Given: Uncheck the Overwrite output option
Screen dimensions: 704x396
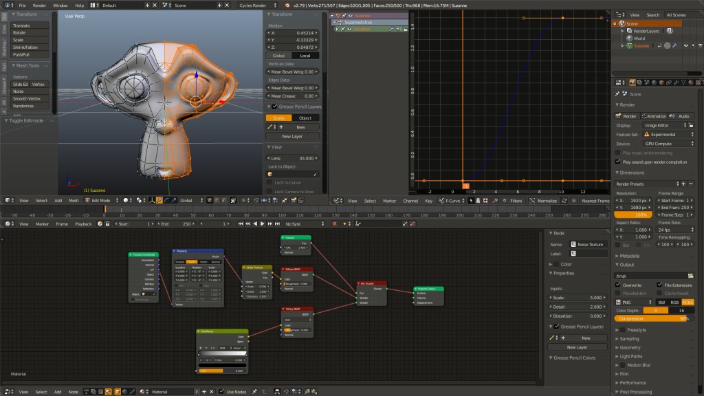Looking at the screenshot, I should pos(617,285).
